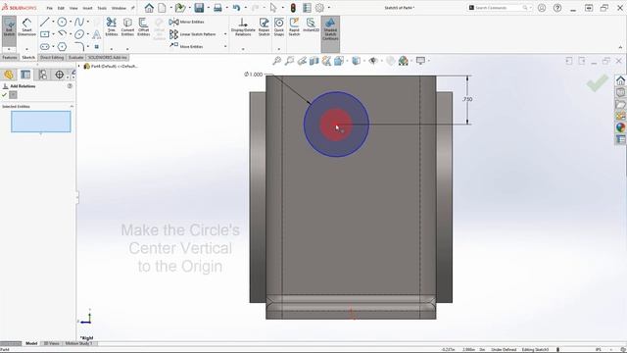Image resolution: width=627 pixels, height=353 pixels.
Task: Click Zoom to Area magnifier icon
Action: pos(290,61)
